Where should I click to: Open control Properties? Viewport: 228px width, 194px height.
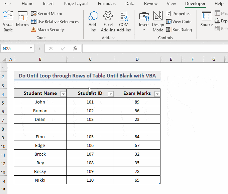(x=179, y=14)
